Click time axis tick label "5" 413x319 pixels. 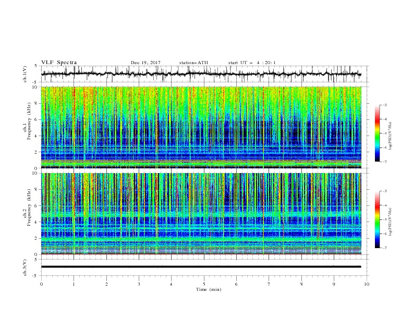point(204,284)
